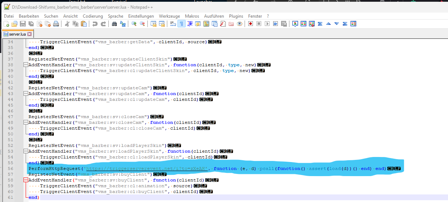Click the Copy toolbar icon

(76, 24)
